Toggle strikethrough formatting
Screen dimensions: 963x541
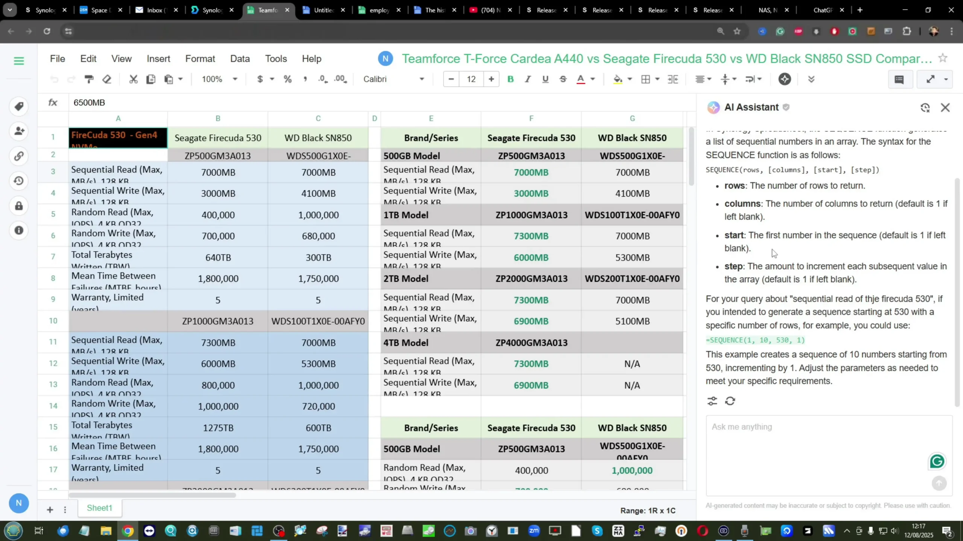coord(563,79)
